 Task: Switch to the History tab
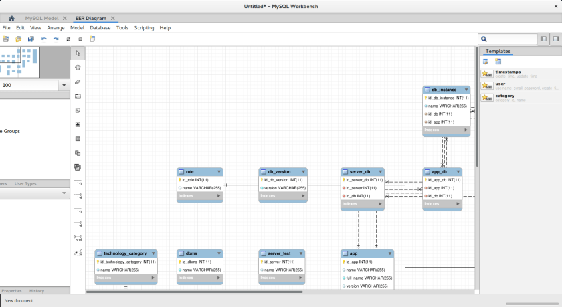[x=37, y=291]
